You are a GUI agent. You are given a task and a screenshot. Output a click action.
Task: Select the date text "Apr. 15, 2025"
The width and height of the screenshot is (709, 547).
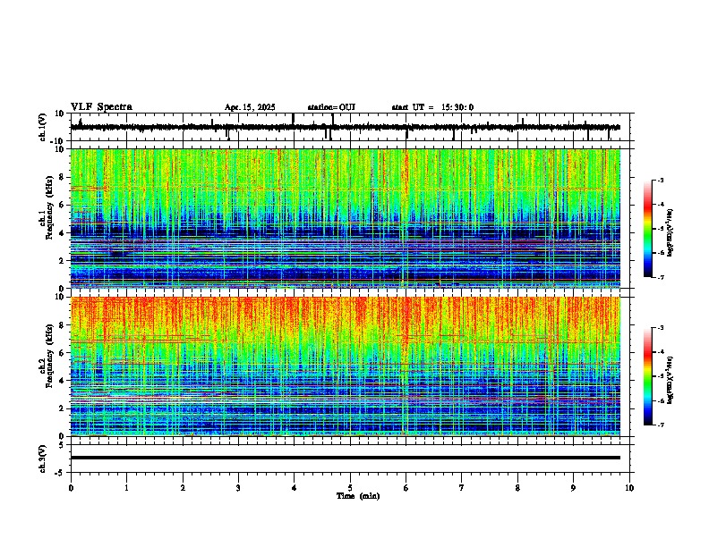[x=250, y=107]
